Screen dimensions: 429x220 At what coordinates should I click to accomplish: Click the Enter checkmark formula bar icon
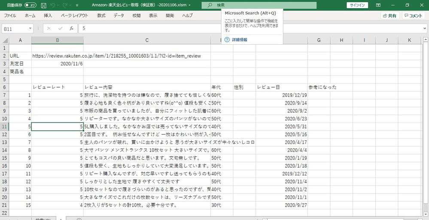[60, 28]
